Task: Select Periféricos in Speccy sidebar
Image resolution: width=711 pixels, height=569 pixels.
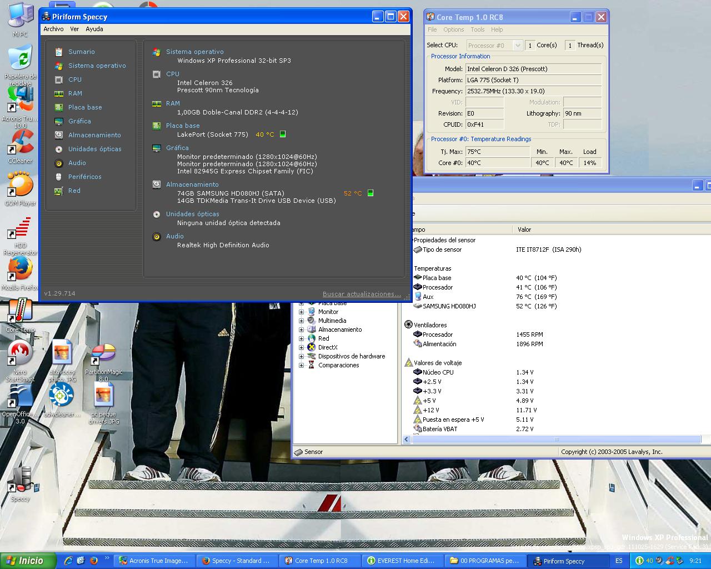Action: tap(85, 177)
